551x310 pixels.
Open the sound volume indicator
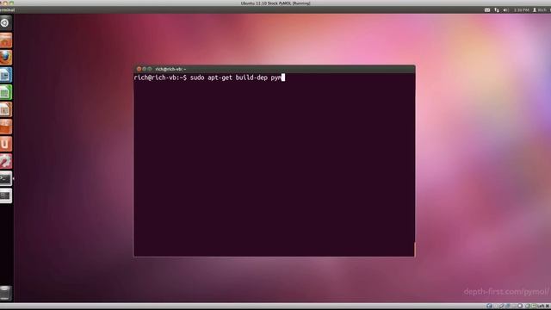coord(506,9)
